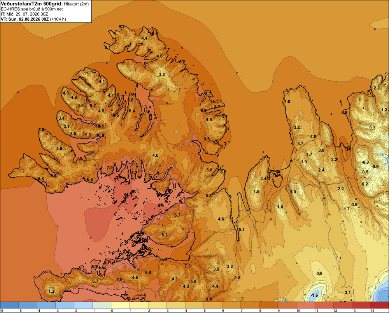Click the legend swatch between 4 and 5
This screenshot has width=389, height=313.
pos(194,305)
